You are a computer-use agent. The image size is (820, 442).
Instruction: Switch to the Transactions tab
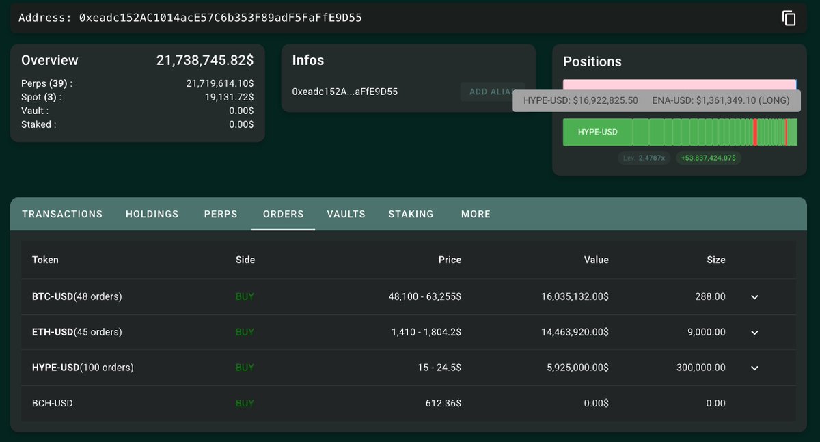point(62,214)
